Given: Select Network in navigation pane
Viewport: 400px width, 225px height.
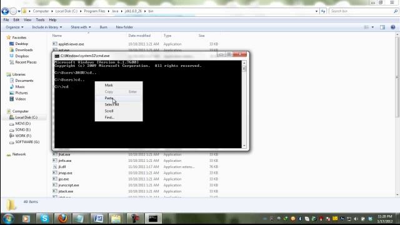Looking at the screenshot, I should click(x=19, y=154).
